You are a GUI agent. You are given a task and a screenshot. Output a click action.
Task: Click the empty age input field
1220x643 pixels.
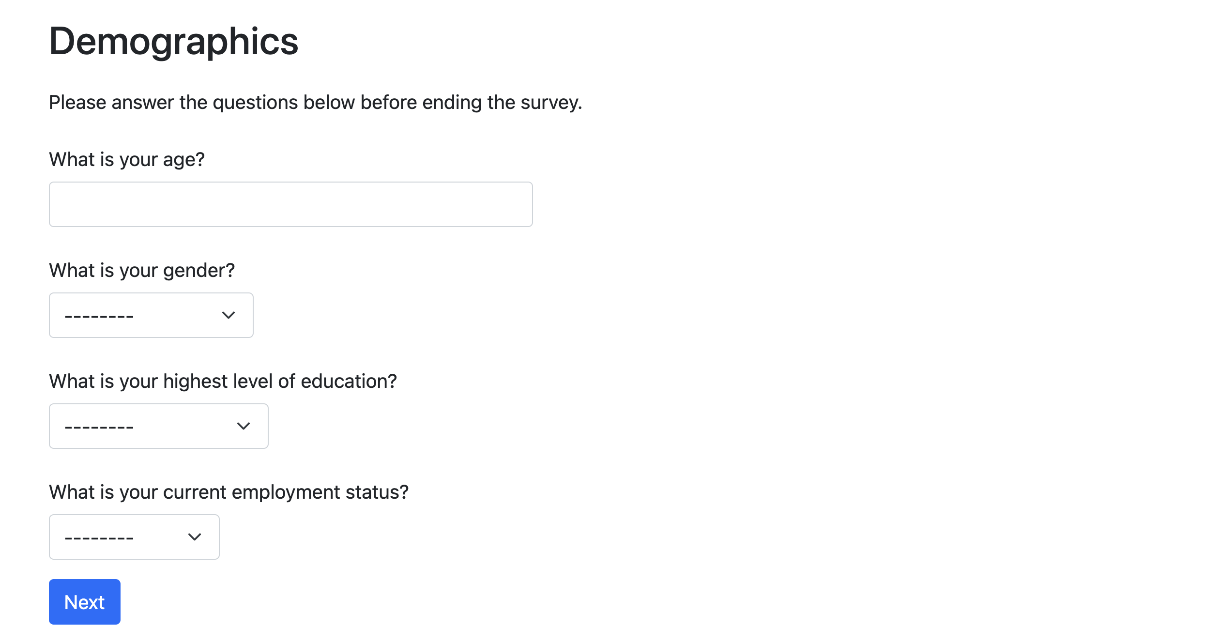290,204
